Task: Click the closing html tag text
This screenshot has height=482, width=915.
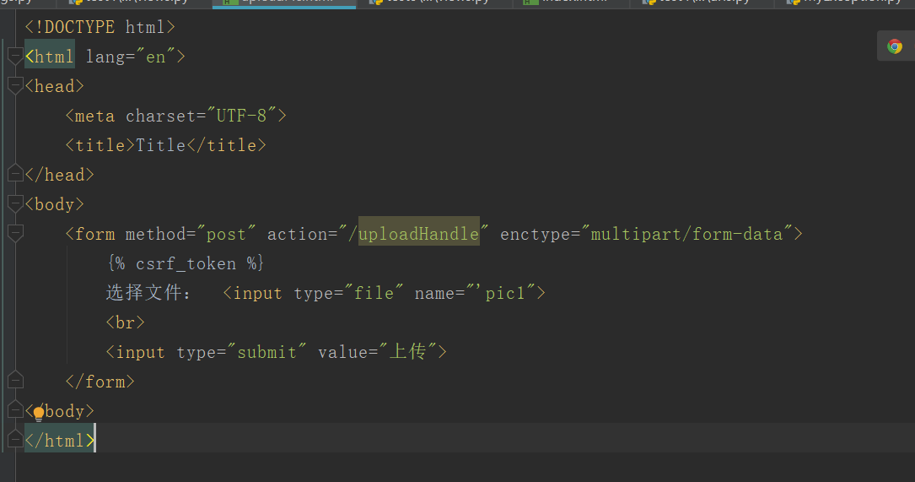Action: [x=60, y=440]
